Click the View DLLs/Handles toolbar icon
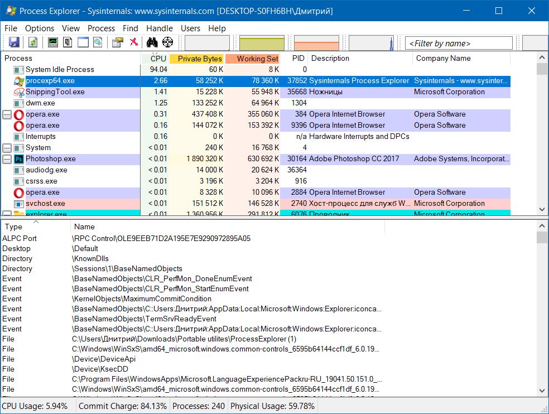Screen dimensions: 549x414 click(x=98, y=42)
